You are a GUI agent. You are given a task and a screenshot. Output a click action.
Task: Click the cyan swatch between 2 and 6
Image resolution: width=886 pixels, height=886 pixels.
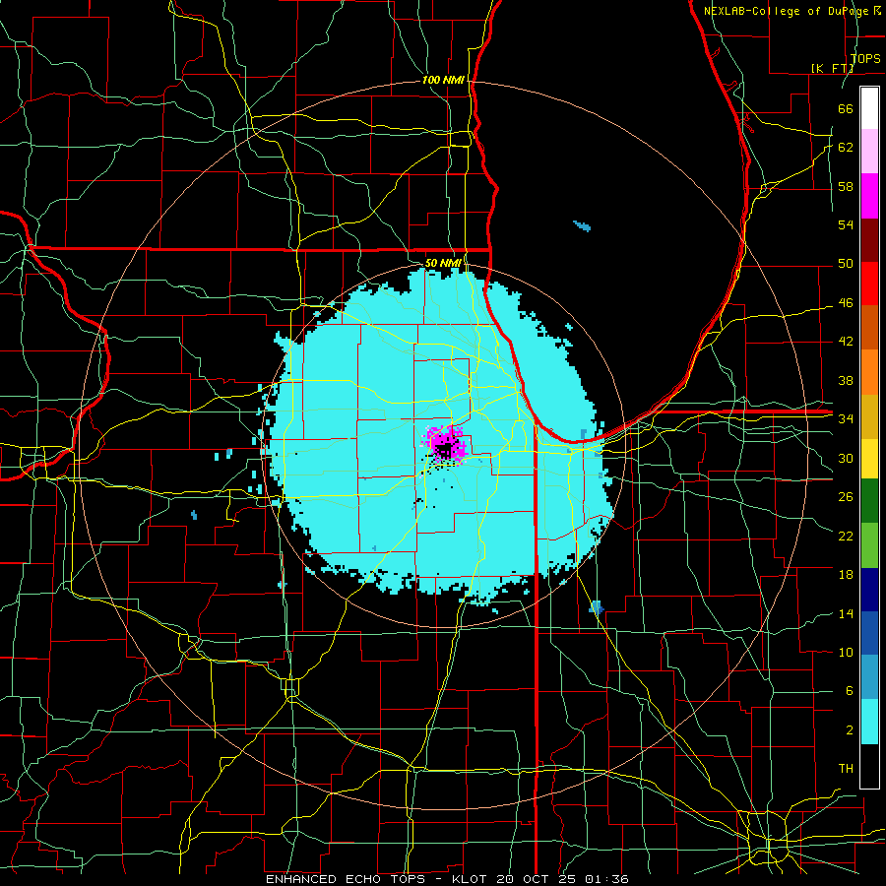pos(869,722)
